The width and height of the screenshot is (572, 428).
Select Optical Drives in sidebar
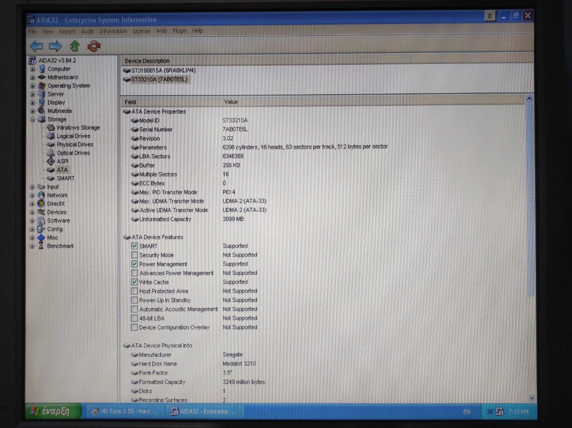tap(73, 153)
